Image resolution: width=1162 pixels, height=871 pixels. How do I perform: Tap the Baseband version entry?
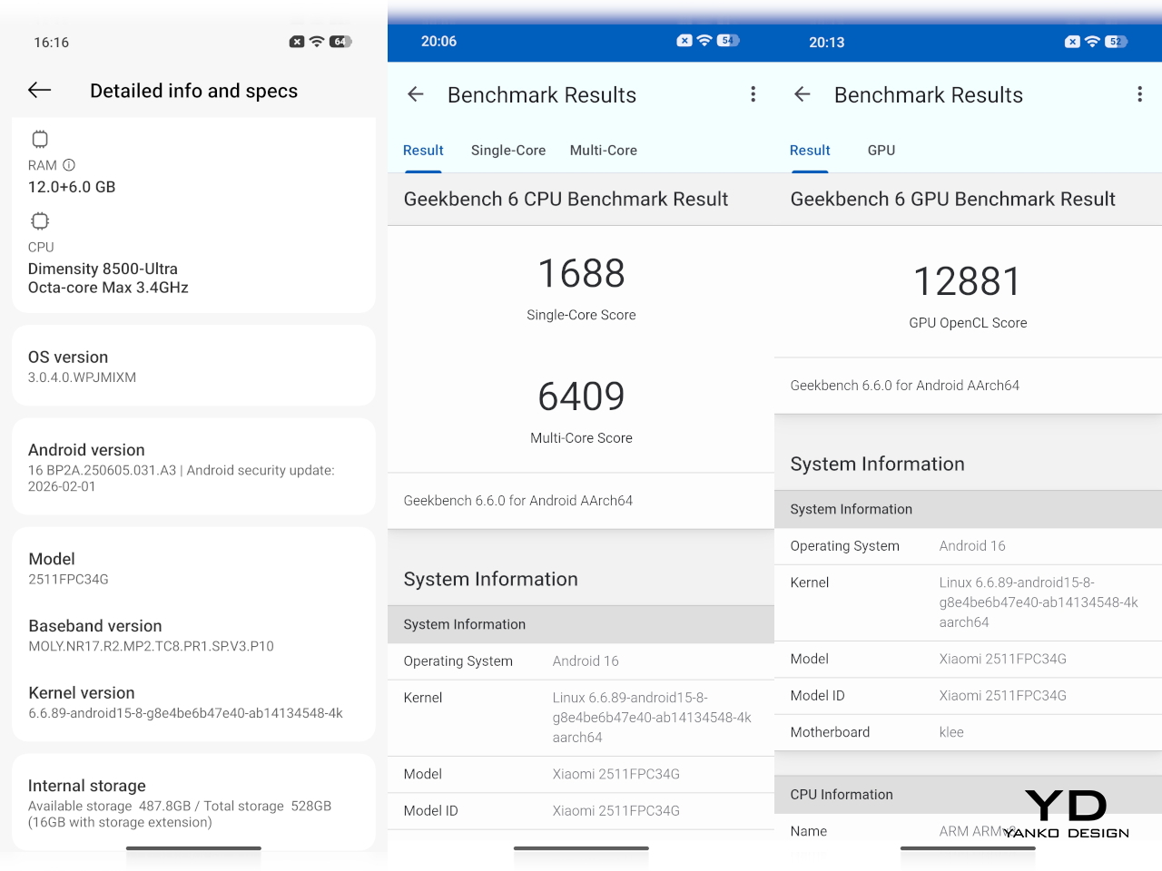coord(151,635)
